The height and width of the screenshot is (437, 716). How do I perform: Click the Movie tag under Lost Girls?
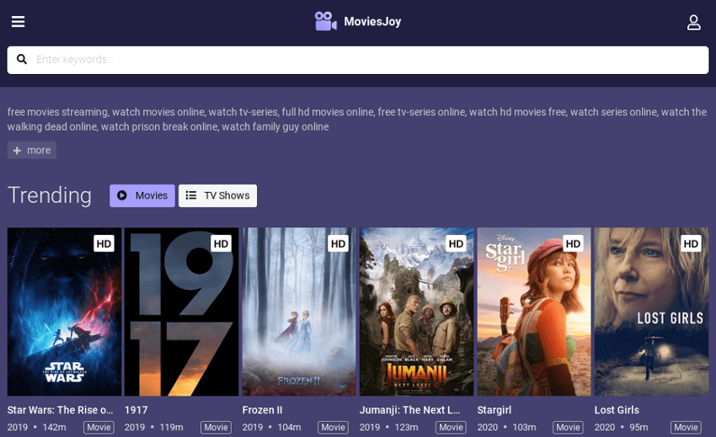(686, 428)
